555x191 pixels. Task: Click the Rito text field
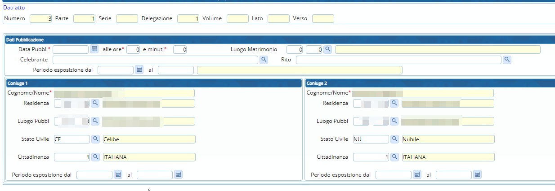point(398,60)
